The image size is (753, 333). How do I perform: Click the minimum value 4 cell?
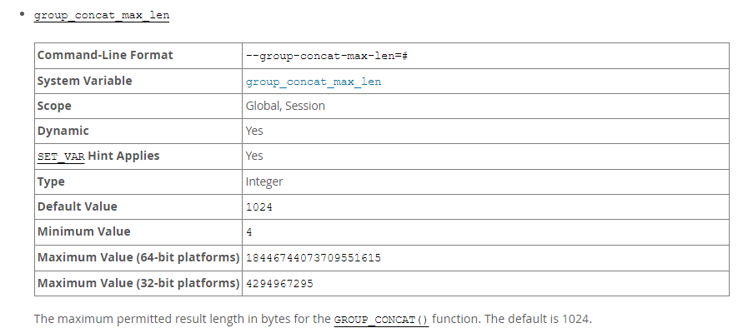pos(249,232)
